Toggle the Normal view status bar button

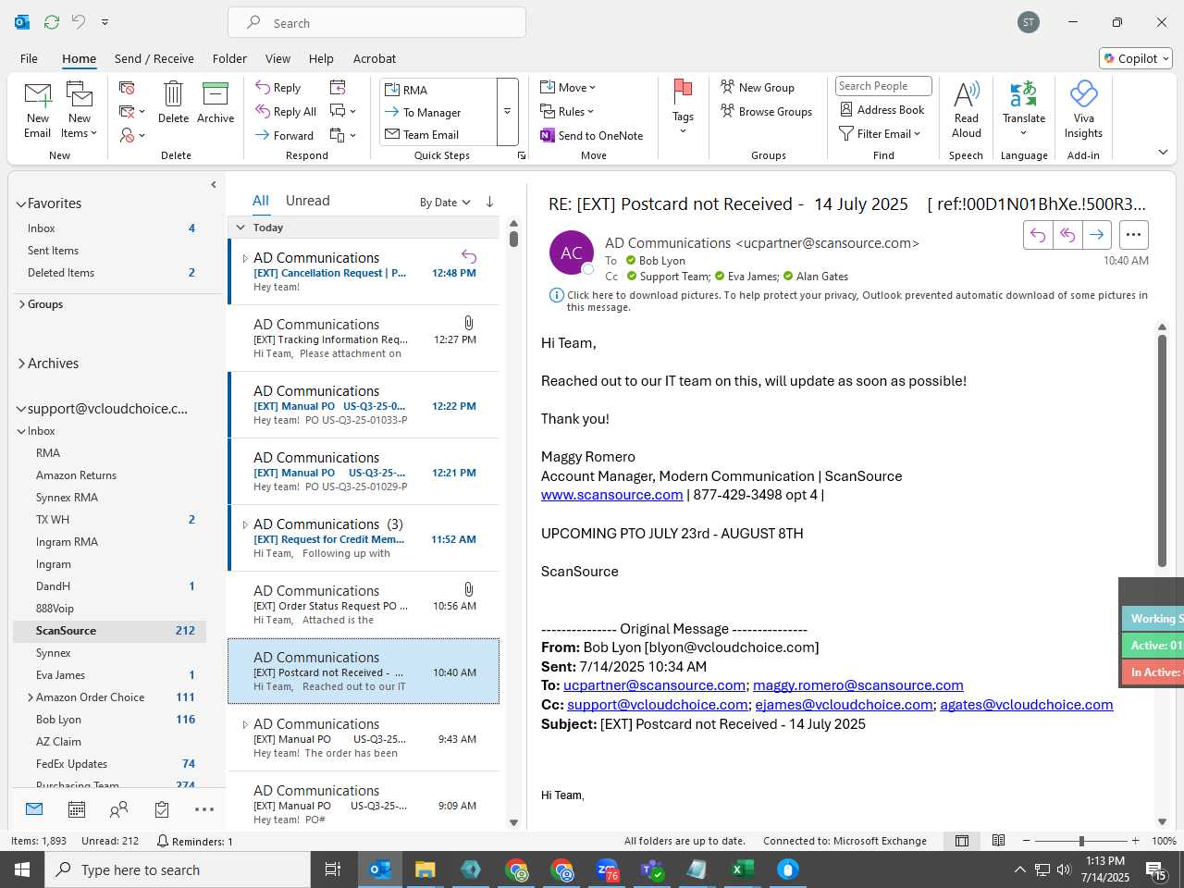(x=962, y=841)
